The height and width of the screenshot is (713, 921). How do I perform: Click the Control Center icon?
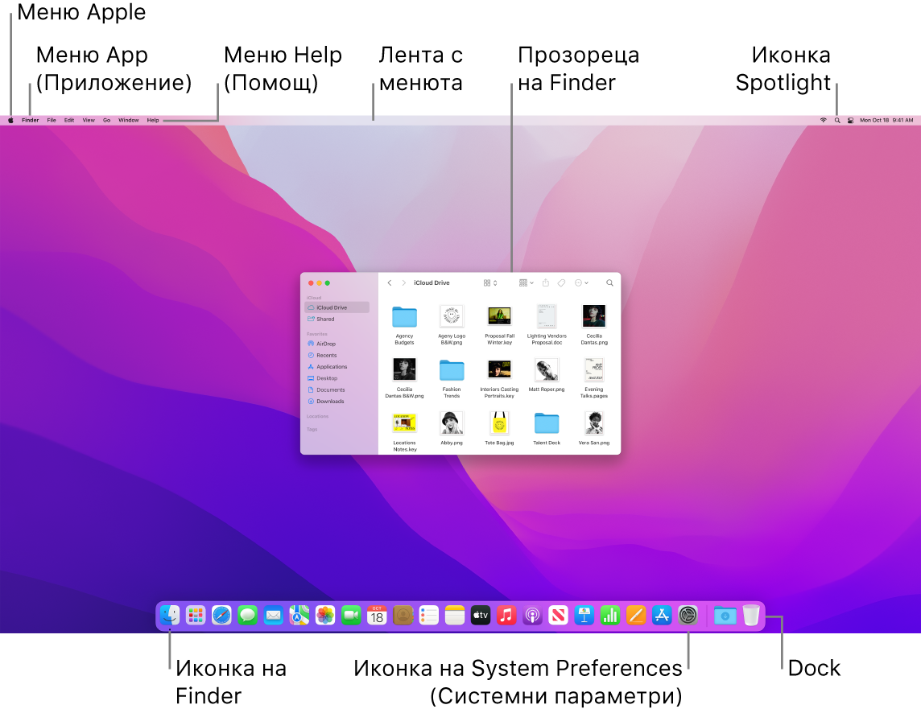[x=851, y=120]
